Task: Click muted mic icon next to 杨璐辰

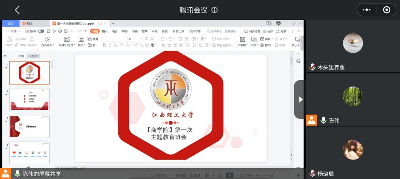Action: (312, 174)
